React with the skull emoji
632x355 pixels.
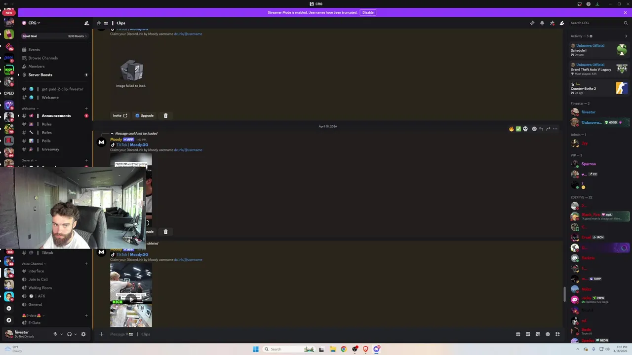[525, 129]
